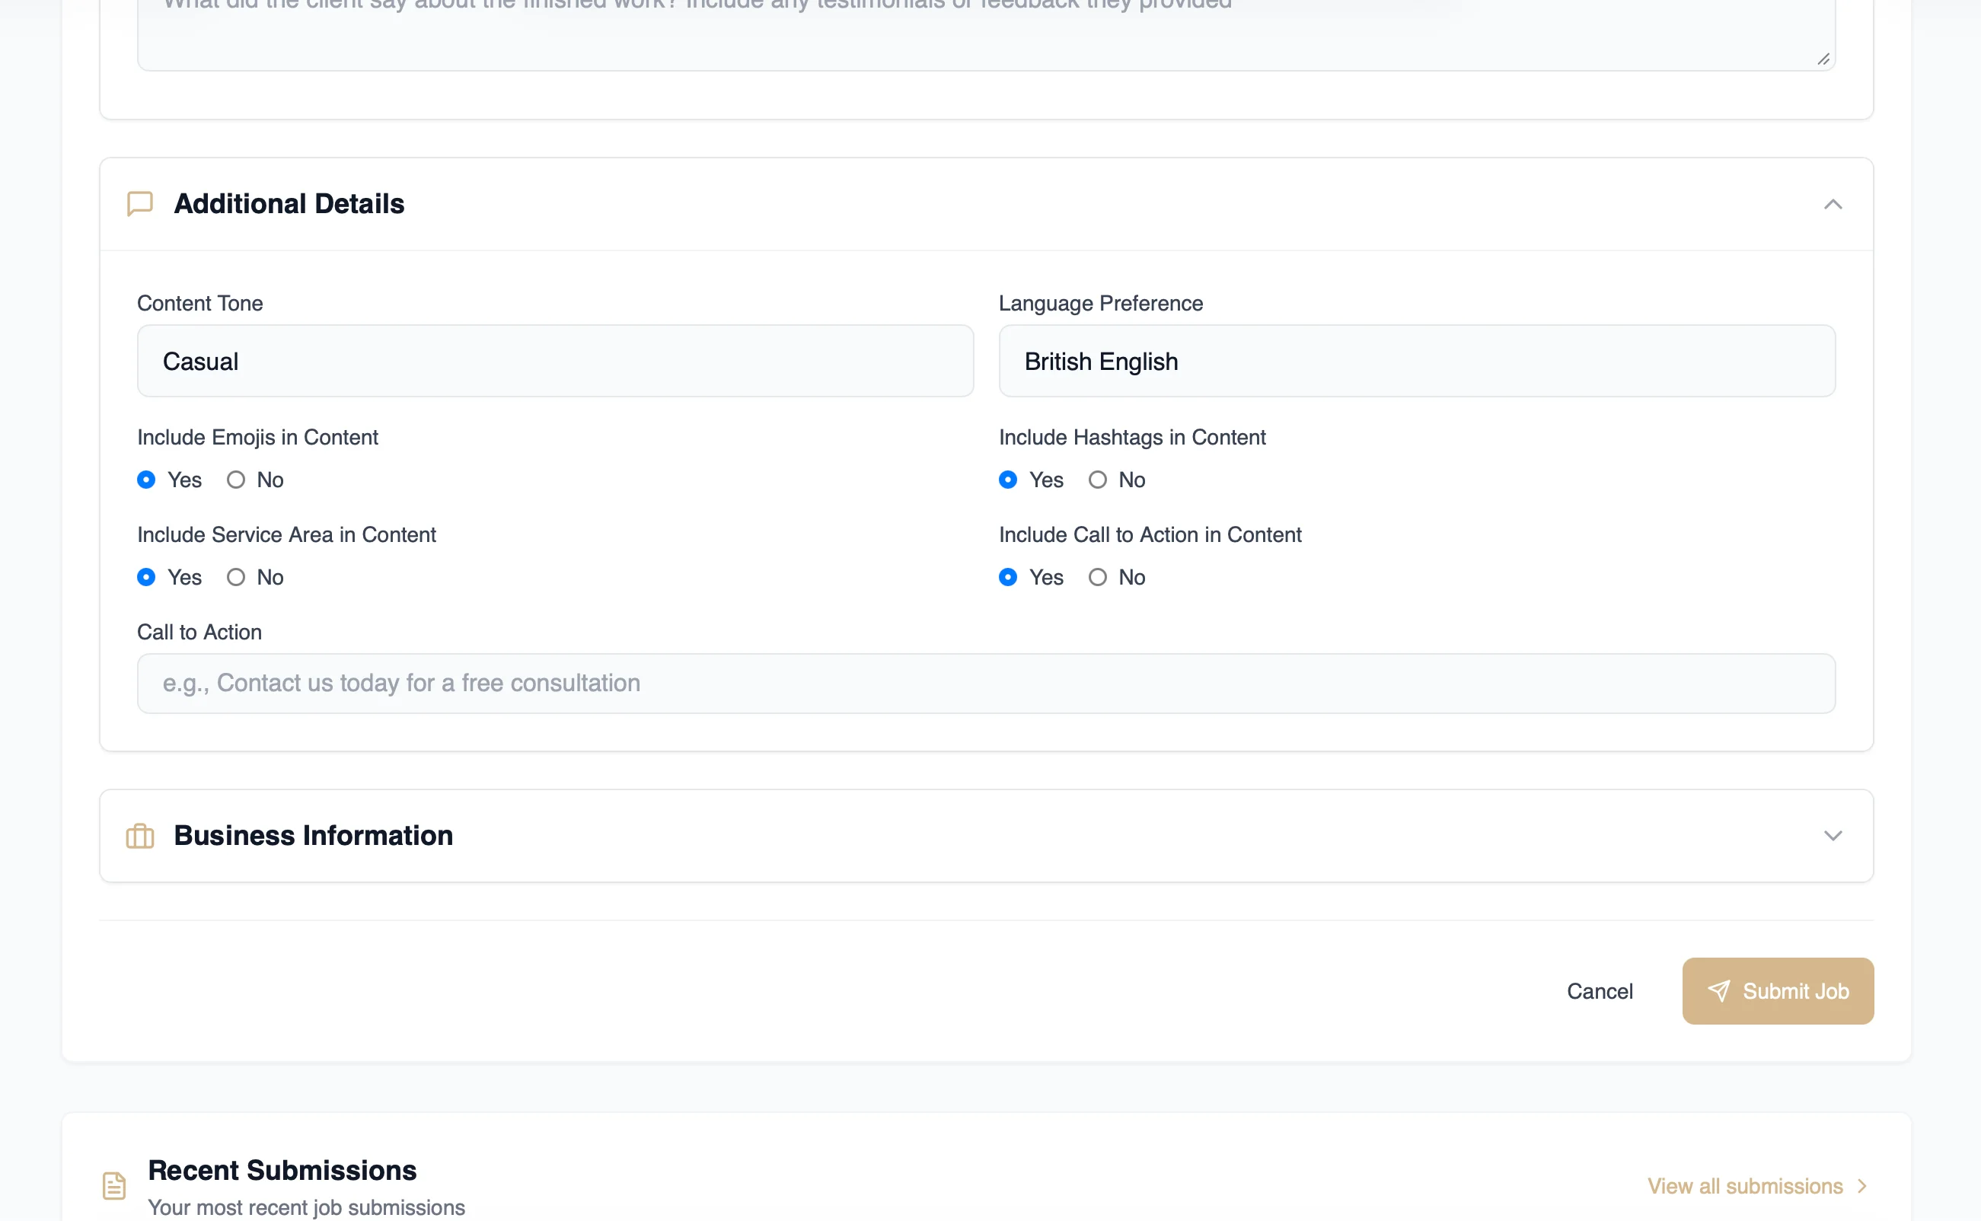Collapse the Additional Details section chevron
Screen dimensions: 1981x1221
1833,204
